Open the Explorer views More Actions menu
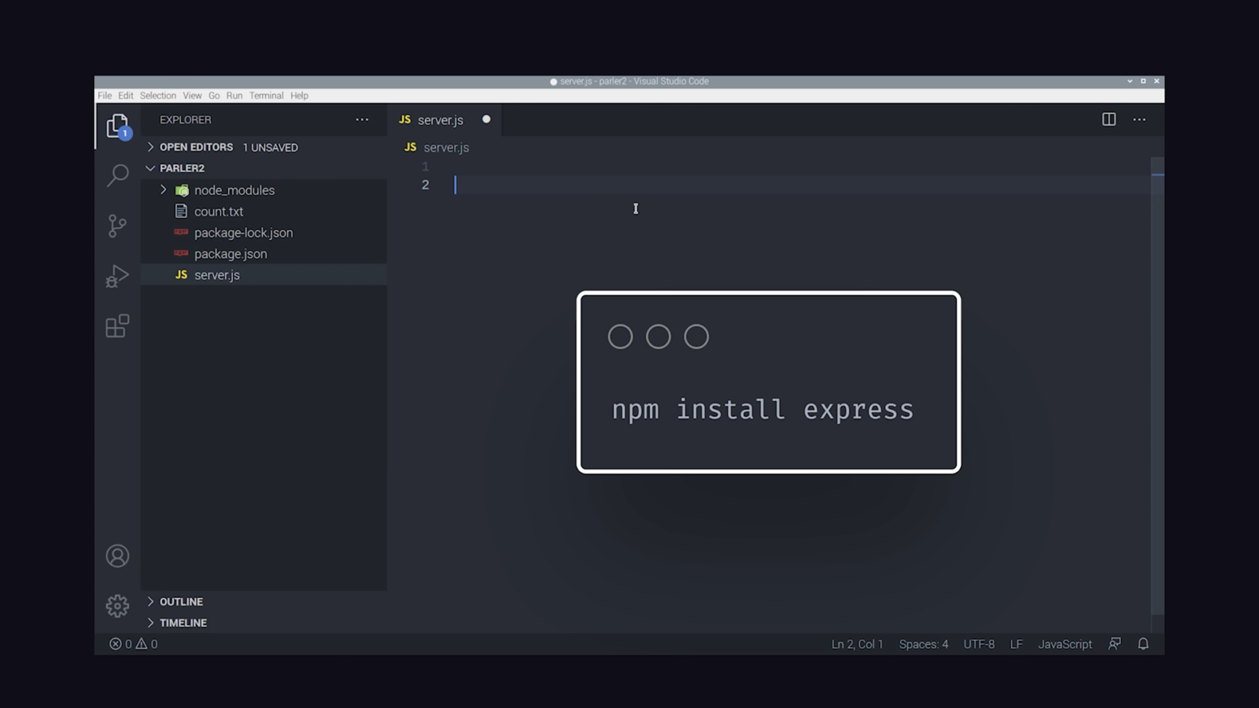This screenshot has height=708, width=1259. 362,120
